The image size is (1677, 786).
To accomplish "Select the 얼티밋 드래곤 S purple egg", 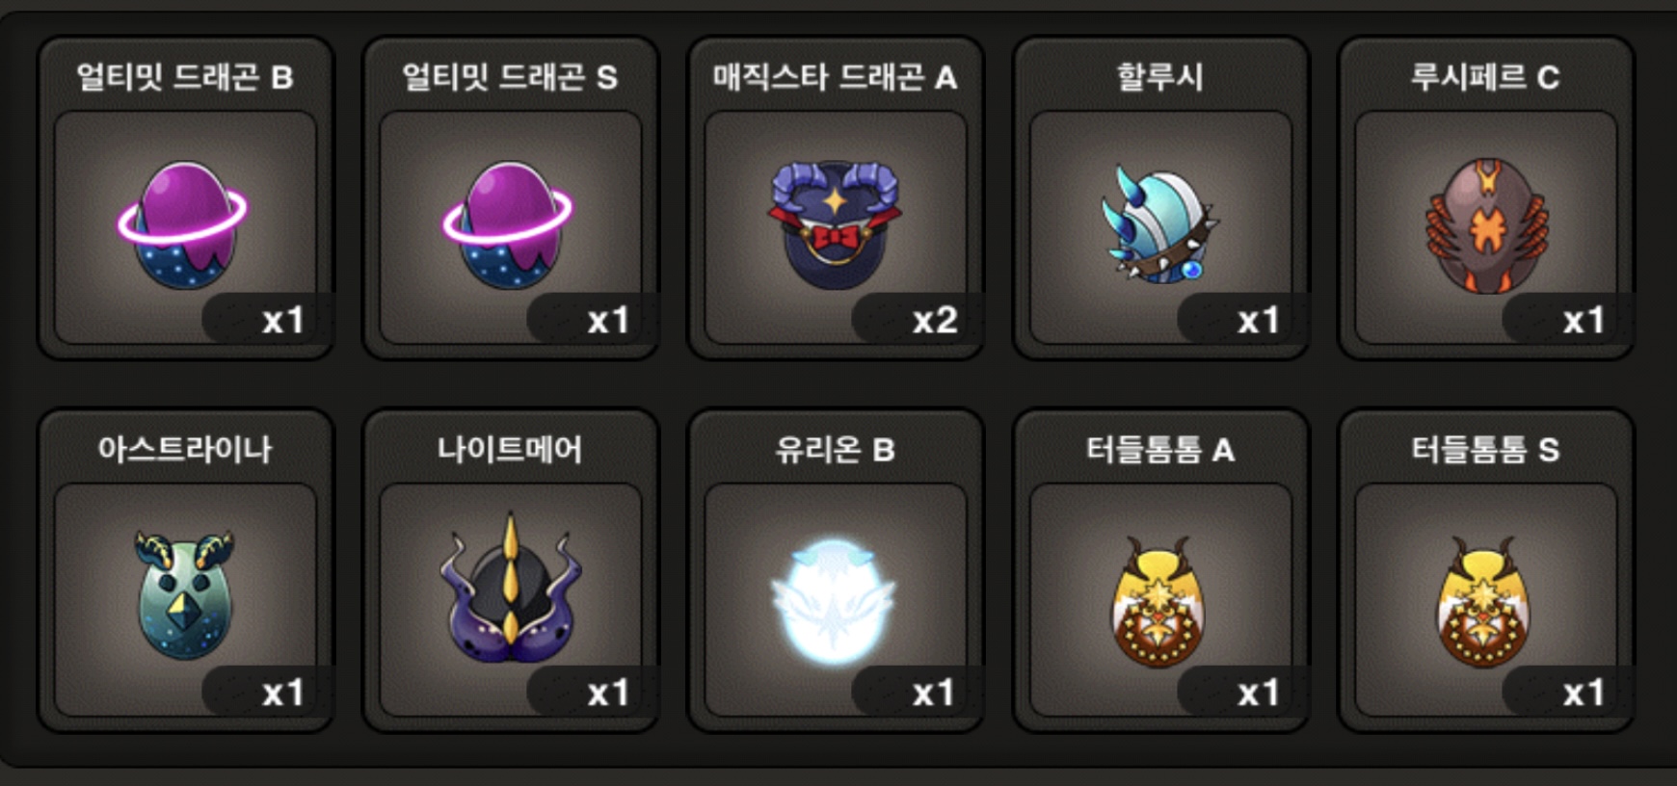I will tap(508, 224).
